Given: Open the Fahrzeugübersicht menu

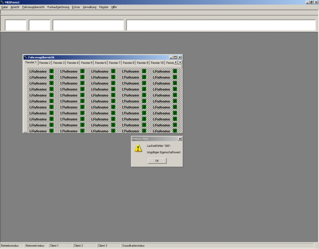Looking at the screenshot, I should [x=33, y=7].
